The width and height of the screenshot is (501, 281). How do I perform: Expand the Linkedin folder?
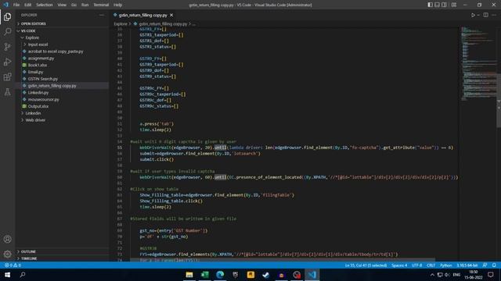coord(63,113)
